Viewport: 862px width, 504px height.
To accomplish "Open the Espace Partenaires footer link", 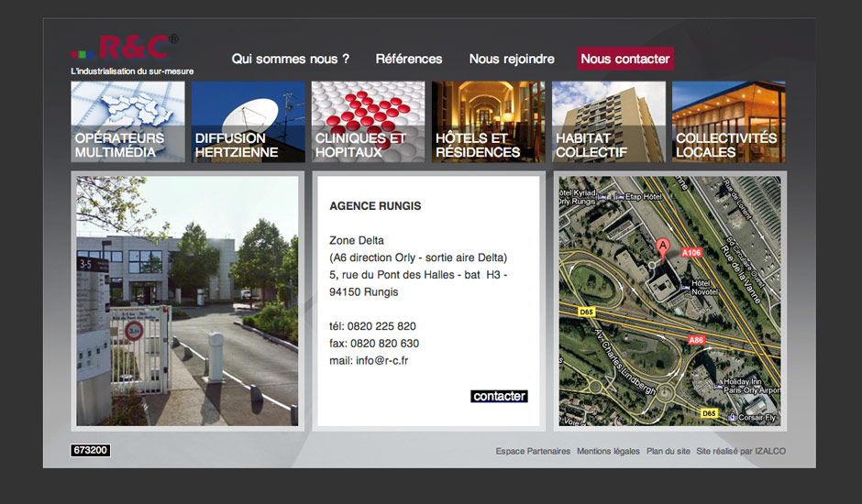I will (533, 451).
